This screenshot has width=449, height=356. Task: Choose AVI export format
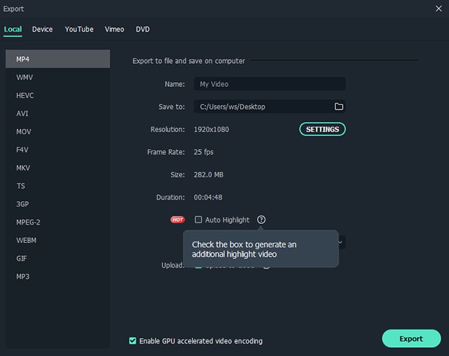point(58,113)
